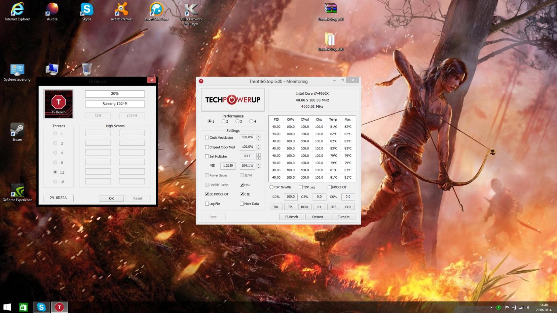This screenshot has width=557, height=313.
Task: Click the 2918D32A field in TS Bench
Action: 58,198
